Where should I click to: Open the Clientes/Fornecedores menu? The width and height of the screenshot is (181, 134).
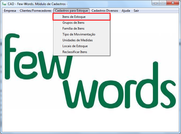click(36, 11)
